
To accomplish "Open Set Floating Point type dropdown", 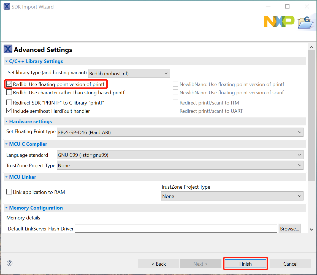I will click(180, 132).
